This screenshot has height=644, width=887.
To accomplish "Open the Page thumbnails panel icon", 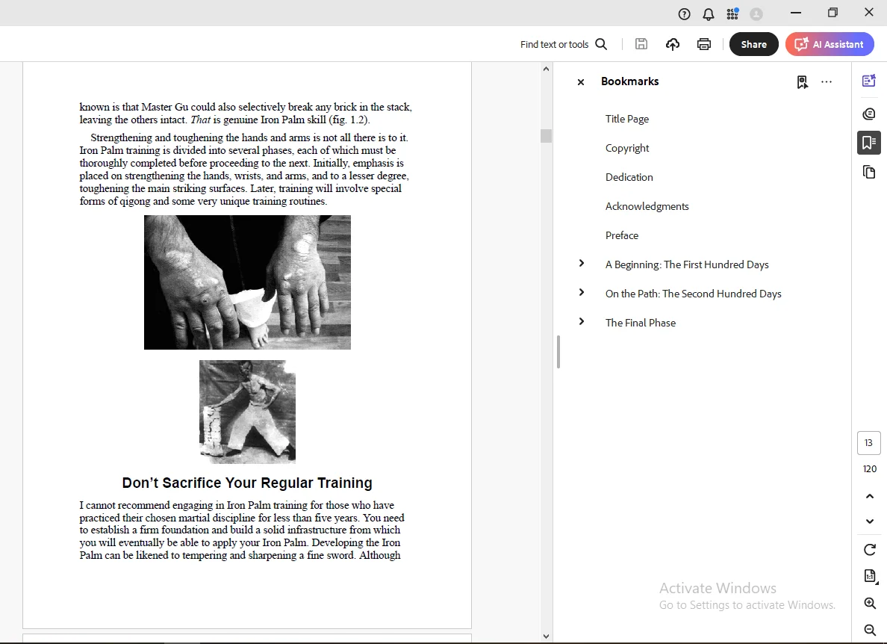I will coord(869,172).
